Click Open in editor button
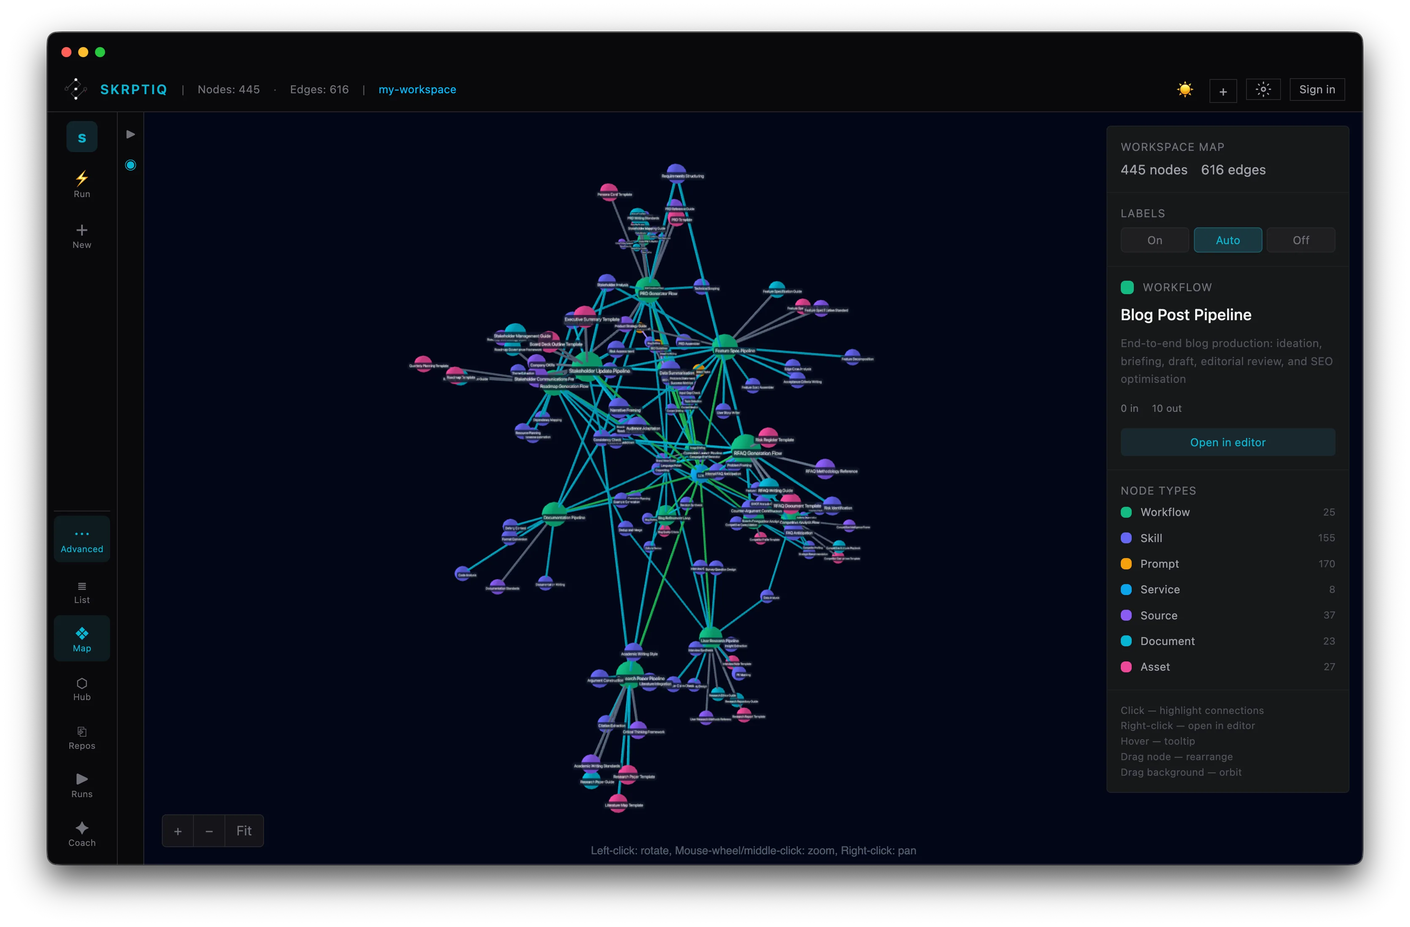This screenshot has height=927, width=1410. pos(1228,442)
